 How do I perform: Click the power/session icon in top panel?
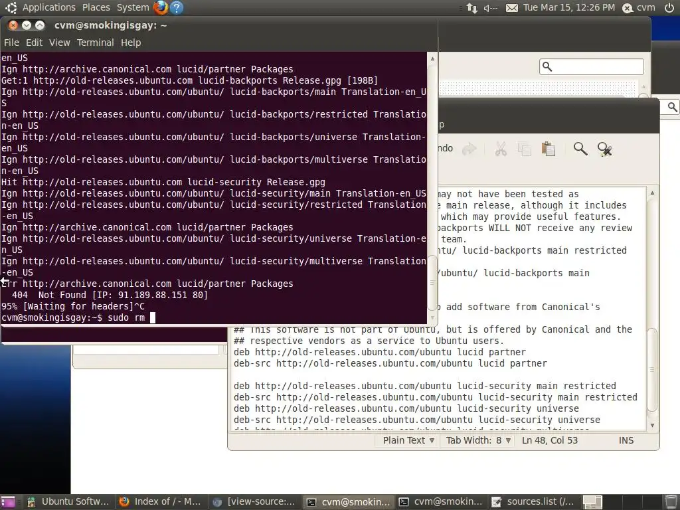(x=669, y=7)
